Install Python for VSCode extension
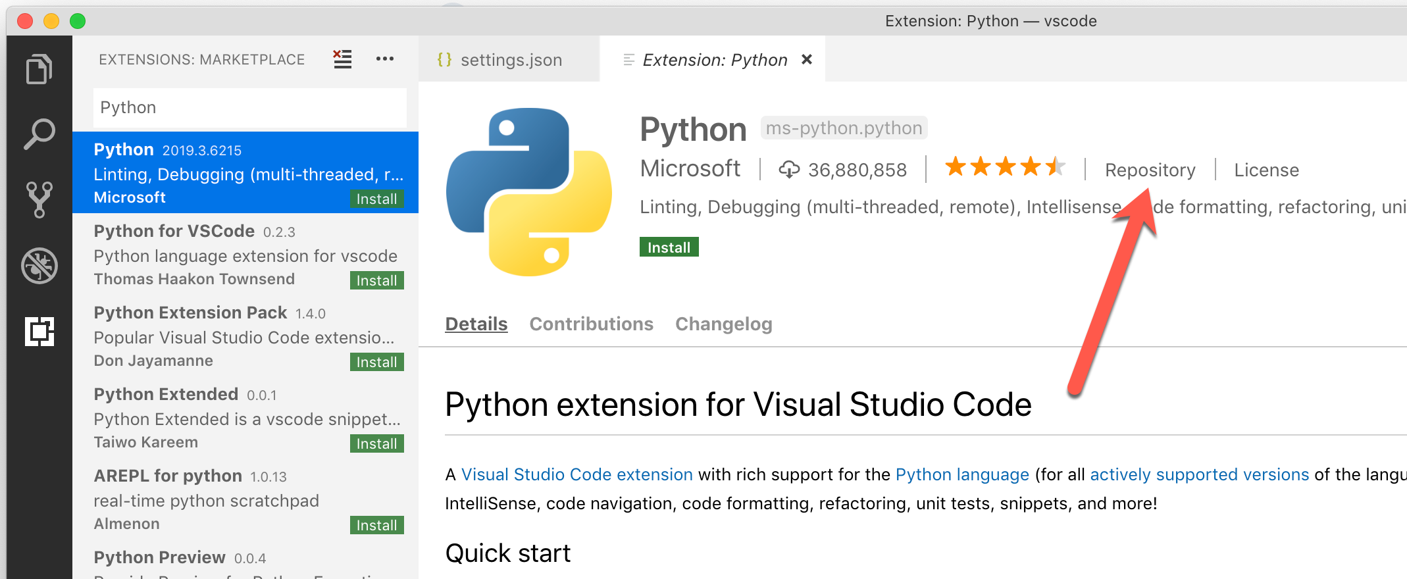This screenshot has height=579, width=1407. (x=376, y=280)
